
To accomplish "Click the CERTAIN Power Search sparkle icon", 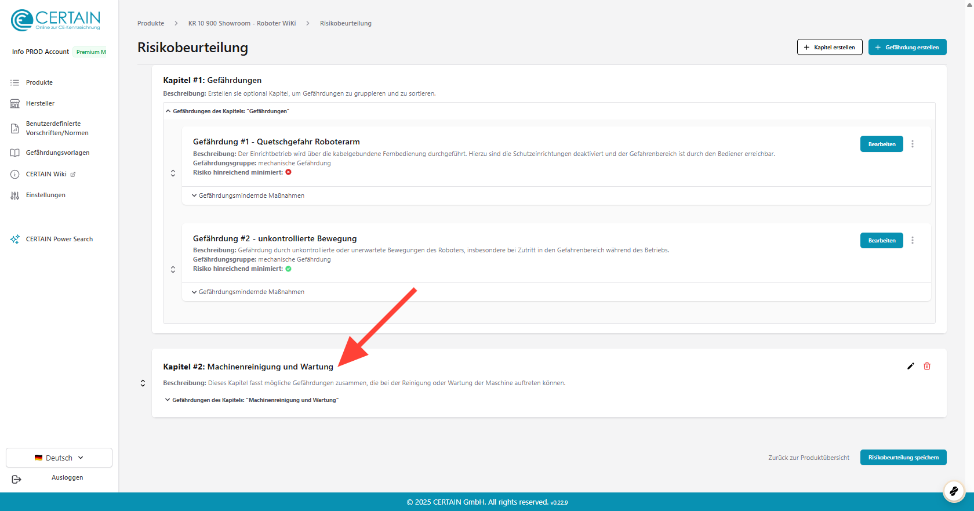I will coord(15,239).
